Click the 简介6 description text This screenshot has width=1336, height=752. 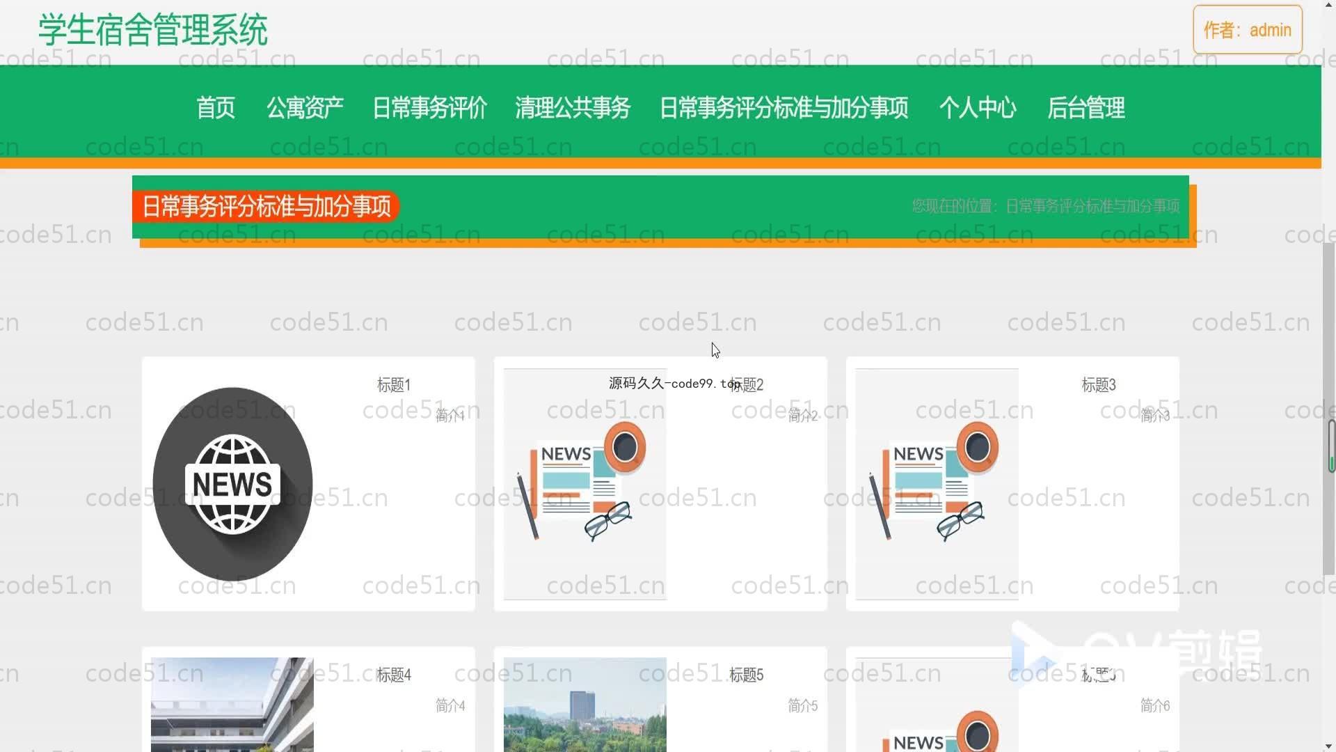(x=1155, y=705)
